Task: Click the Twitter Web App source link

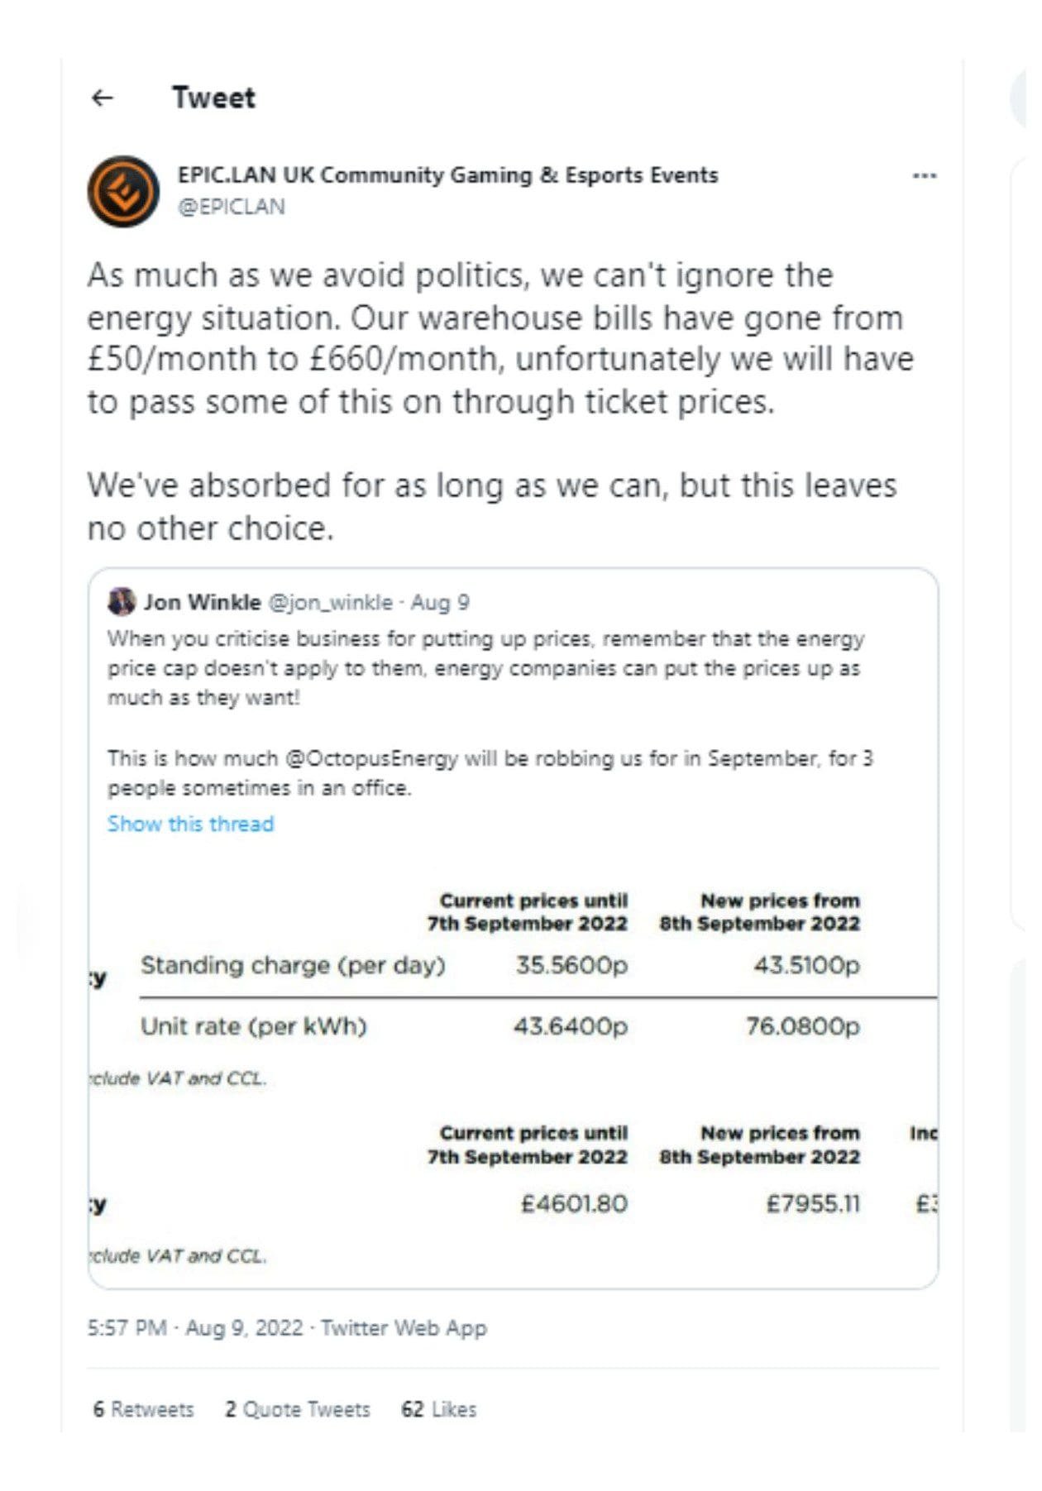Action: click(404, 1328)
